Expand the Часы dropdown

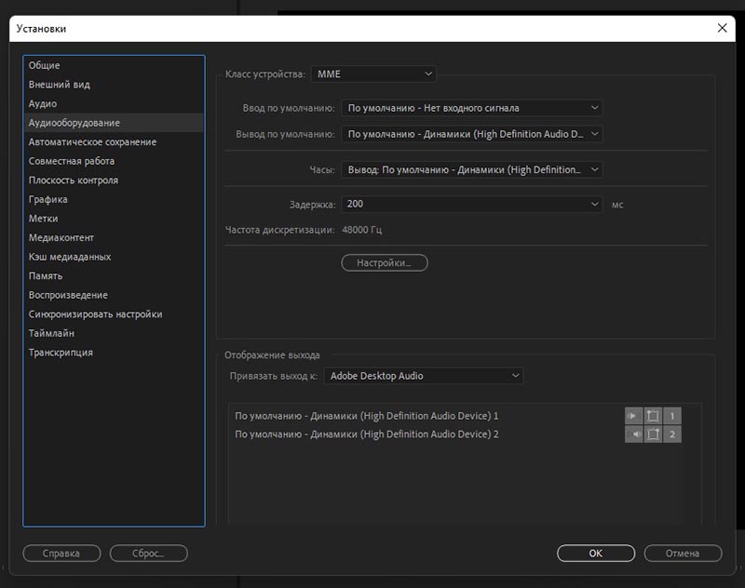472,169
